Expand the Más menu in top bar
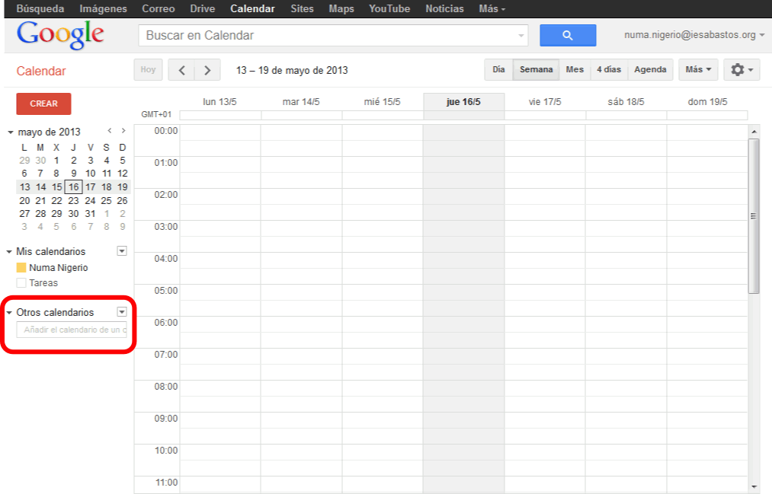The image size is (772, 494). 492,9
